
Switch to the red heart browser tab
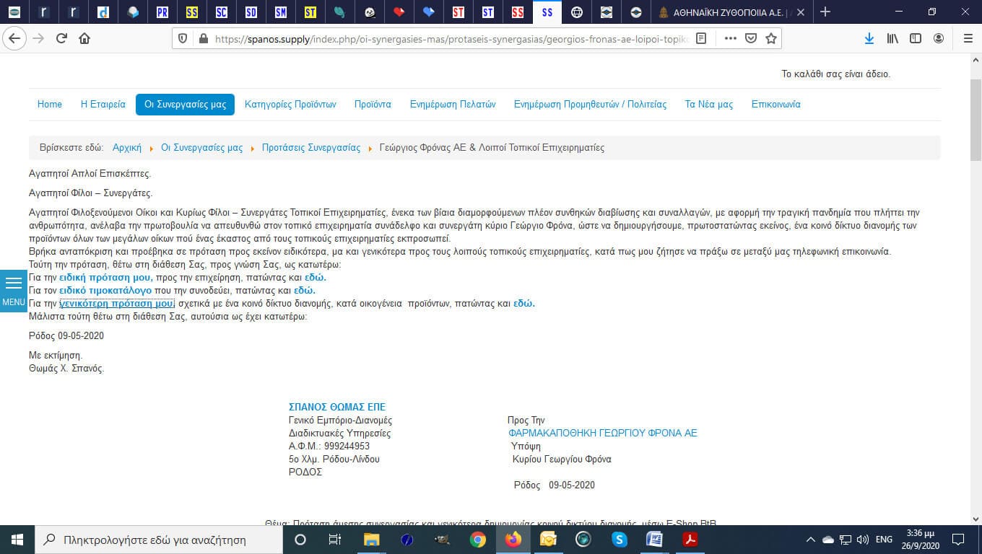(399, 12)
